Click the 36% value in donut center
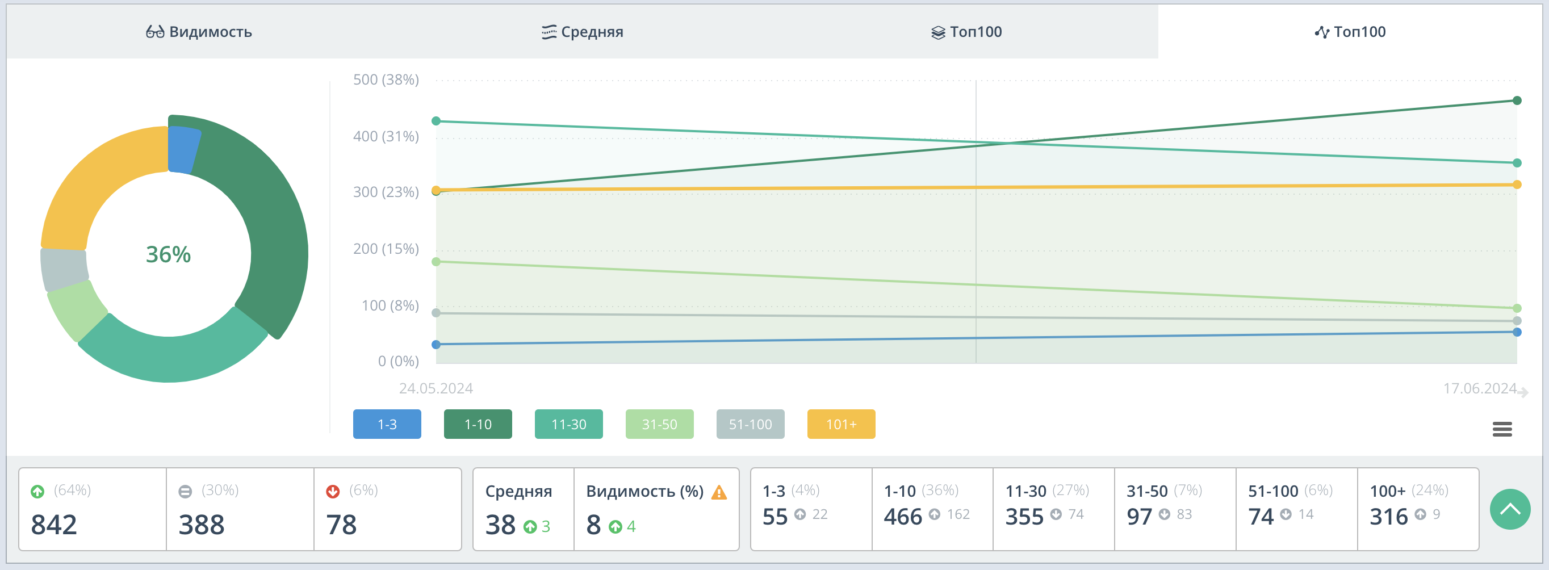 (169, 254)
